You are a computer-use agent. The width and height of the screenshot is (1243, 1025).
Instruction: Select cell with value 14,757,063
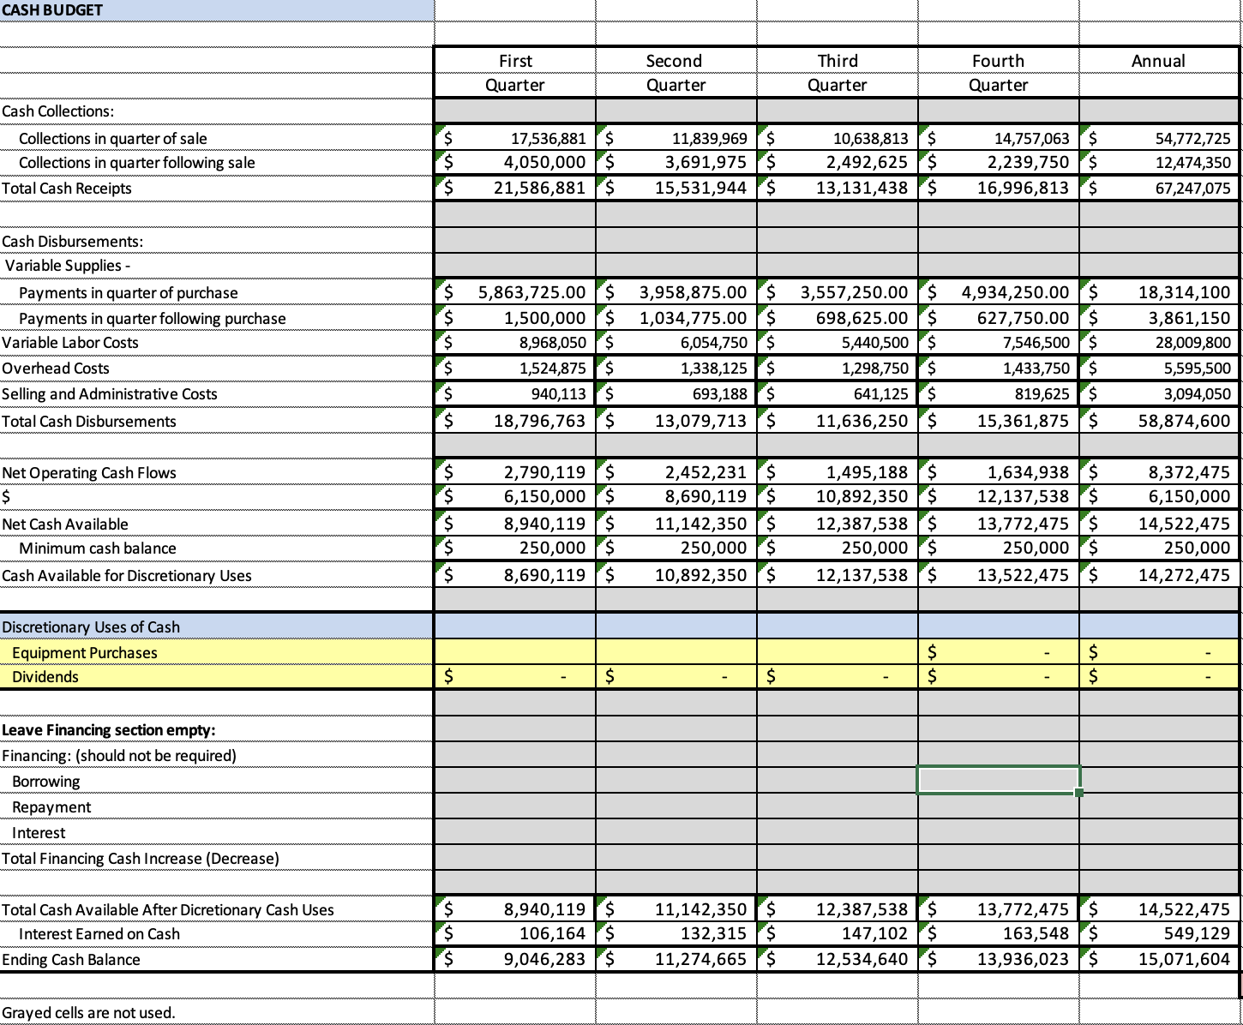pos(999,138)
